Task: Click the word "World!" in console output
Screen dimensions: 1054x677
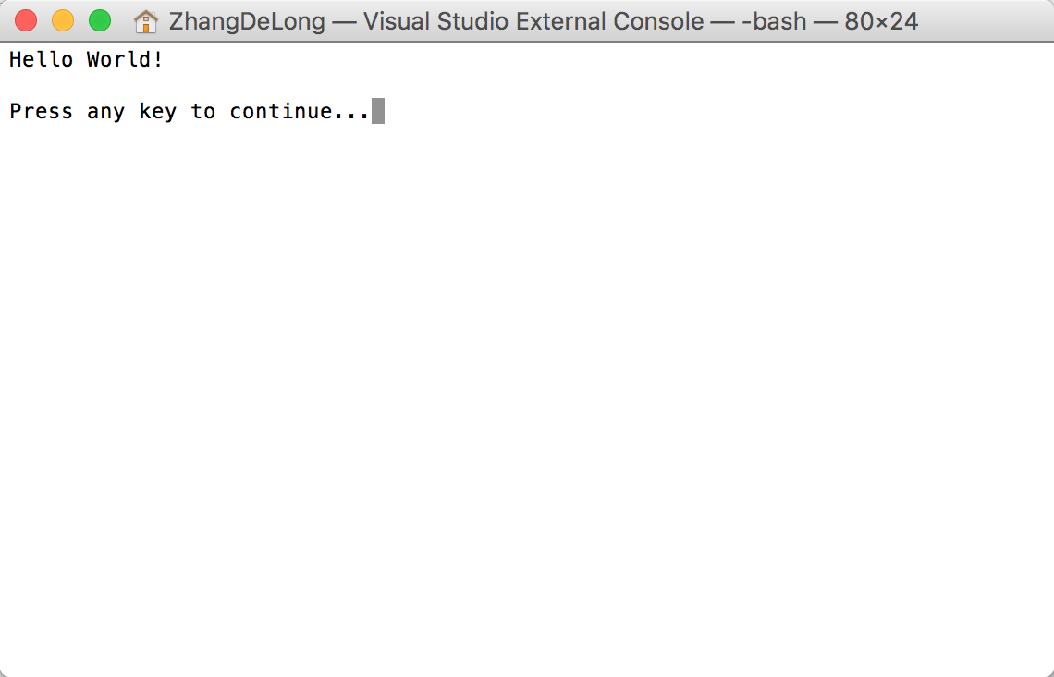Action: [125, 59]
